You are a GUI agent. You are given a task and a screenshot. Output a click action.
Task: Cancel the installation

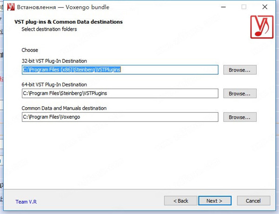[253, 201]
